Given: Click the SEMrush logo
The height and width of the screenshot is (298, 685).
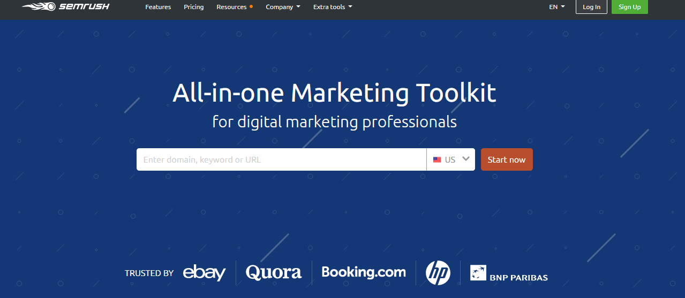Looking at the screenshot, I should 65,7.
